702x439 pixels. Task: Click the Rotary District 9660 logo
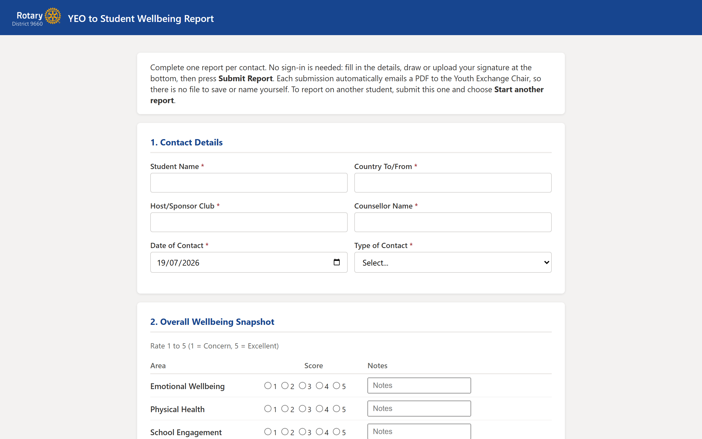coord(36,17)
